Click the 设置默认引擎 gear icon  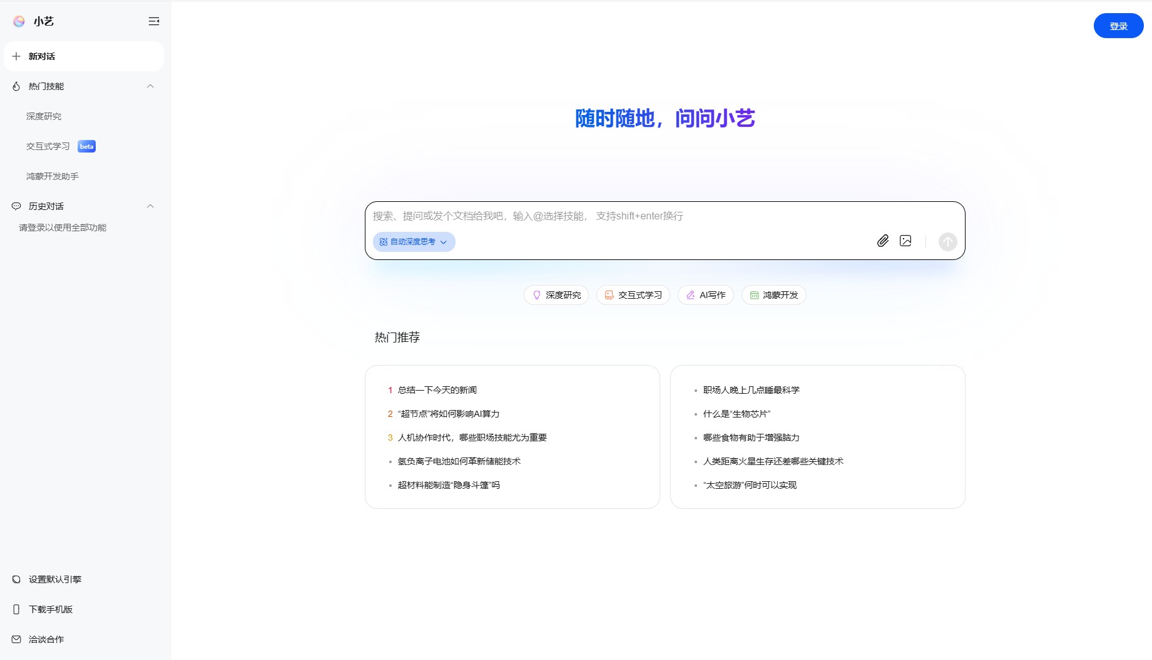click(x=16, y=579)
